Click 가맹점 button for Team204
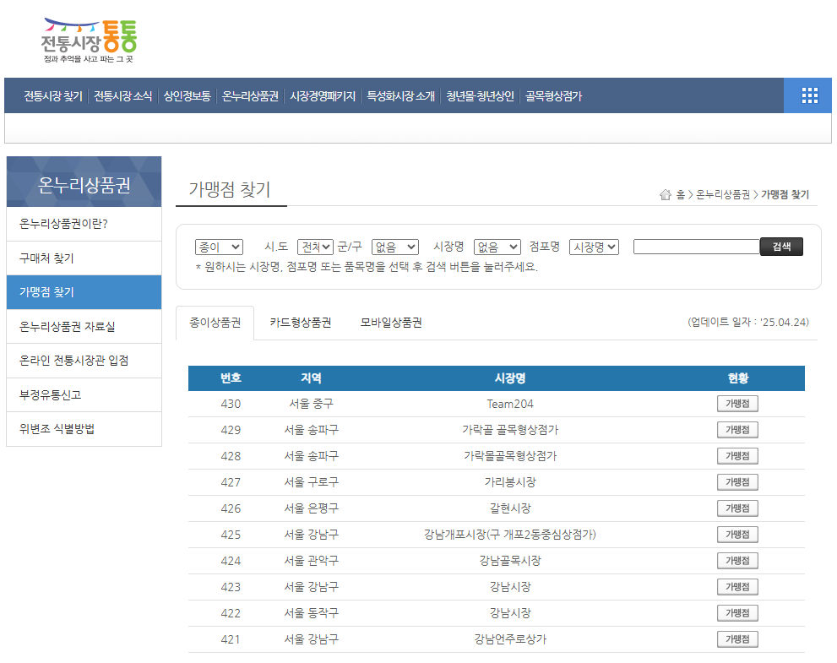The image size is (837, 663). (x=737, y=404)
